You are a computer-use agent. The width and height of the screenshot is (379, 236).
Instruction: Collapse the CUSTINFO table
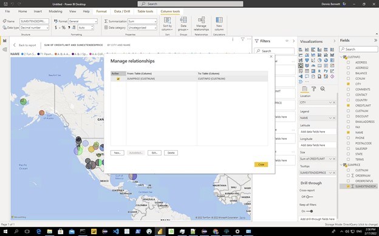coord(341,57)
